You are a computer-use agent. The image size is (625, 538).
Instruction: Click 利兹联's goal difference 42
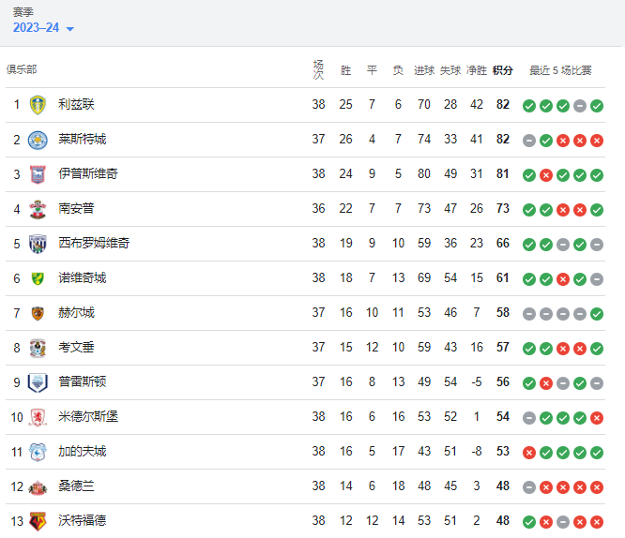[477, 104]
